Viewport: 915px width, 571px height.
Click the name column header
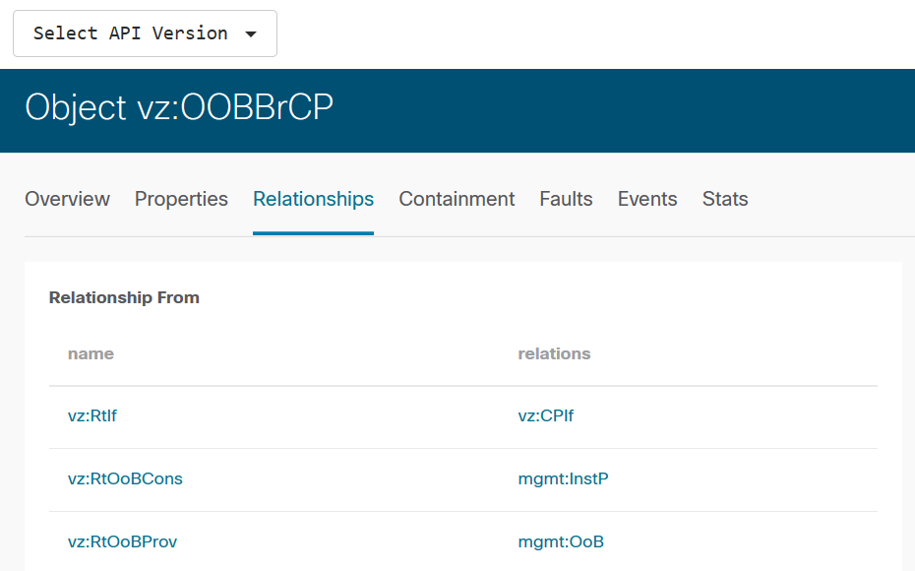tap(91, 353)
